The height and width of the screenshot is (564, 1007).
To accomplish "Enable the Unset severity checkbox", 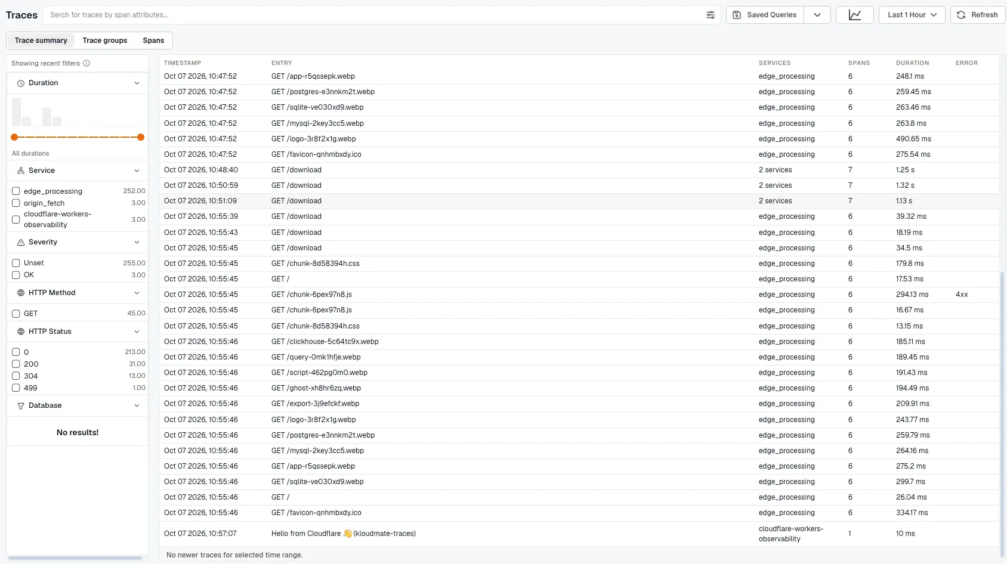I will pyautogui.click(x=16, y=263).
